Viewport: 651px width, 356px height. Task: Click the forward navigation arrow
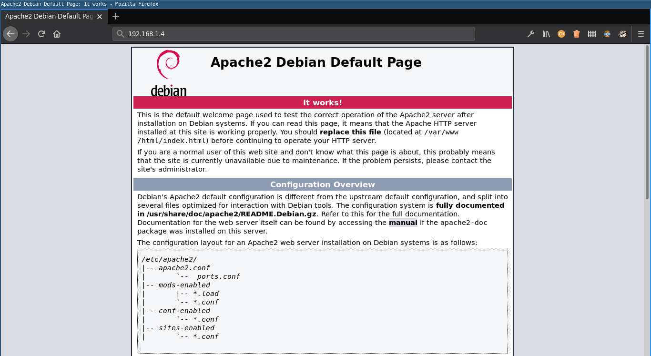pos(26,34)
